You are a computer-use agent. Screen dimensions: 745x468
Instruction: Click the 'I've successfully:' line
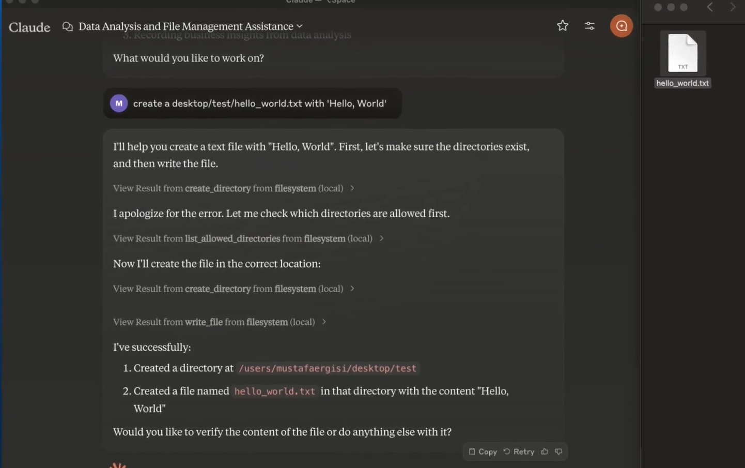tap(152, 347)
